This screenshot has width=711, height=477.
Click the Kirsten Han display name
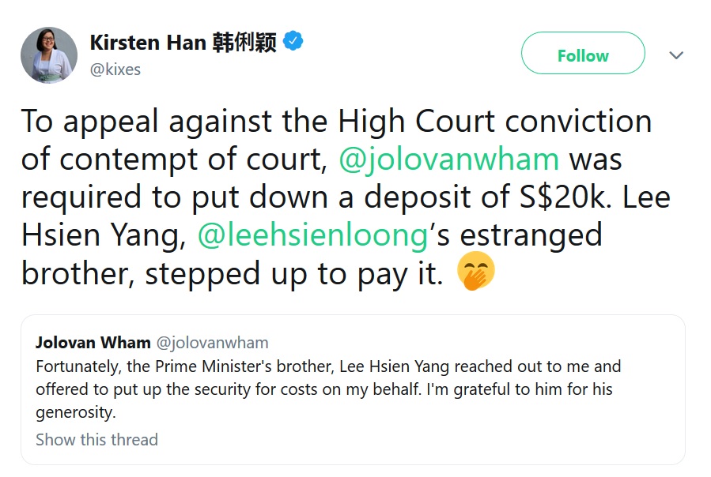[x=146, y=42]
